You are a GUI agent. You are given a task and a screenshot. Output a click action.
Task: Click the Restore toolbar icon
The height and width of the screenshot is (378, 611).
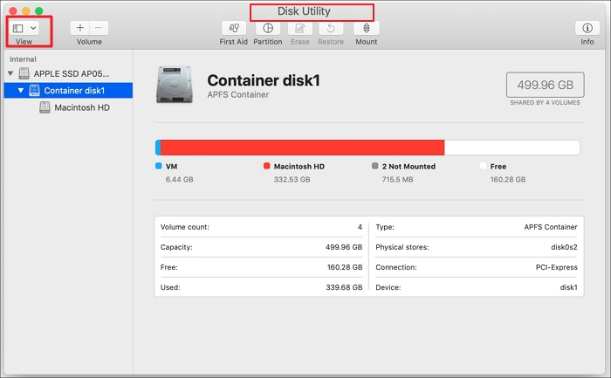331,28
